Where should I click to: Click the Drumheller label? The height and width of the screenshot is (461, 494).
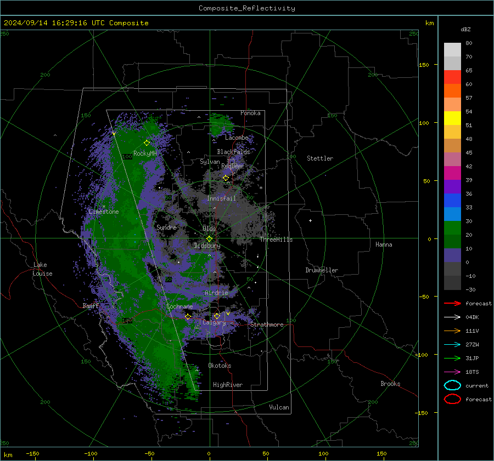(x=322, y=270)
